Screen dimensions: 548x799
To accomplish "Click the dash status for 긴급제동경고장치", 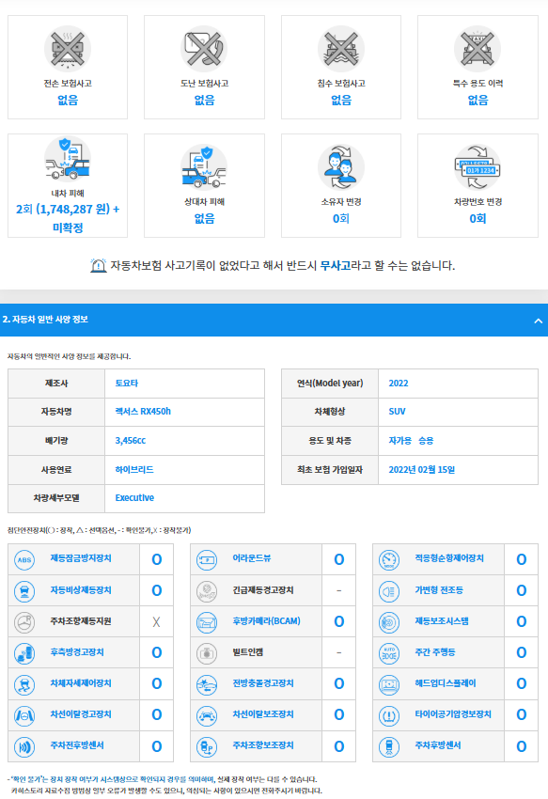I will [x=339, y=591].
